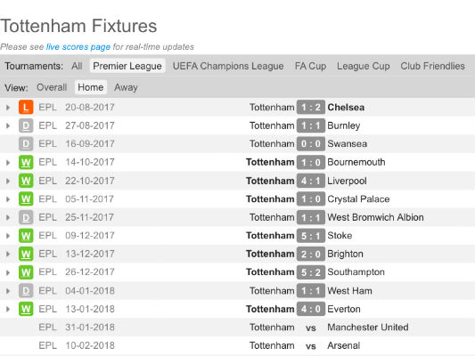Screen dimensions: 475x356
Task: Click the green W badge for Everton match
Action: [x=26, y=309]
